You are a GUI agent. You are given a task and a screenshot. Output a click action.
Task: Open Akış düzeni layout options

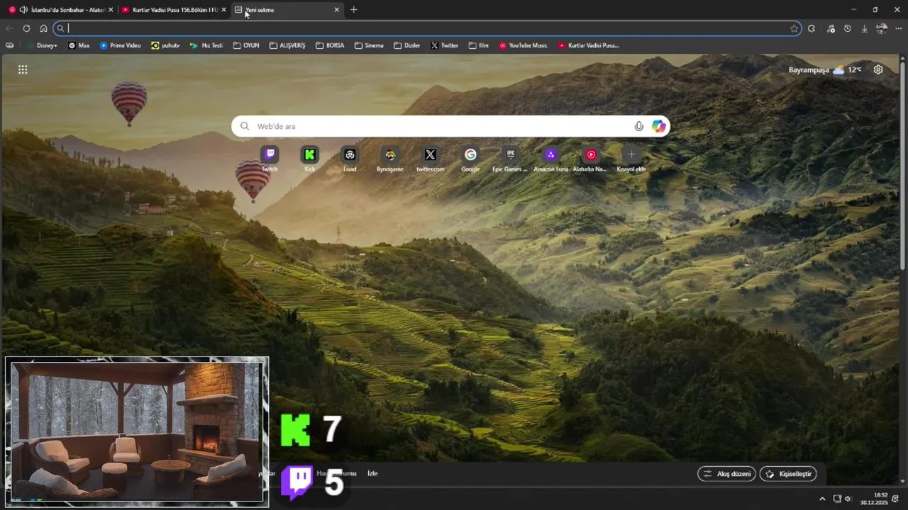click(x=726, y=474)
